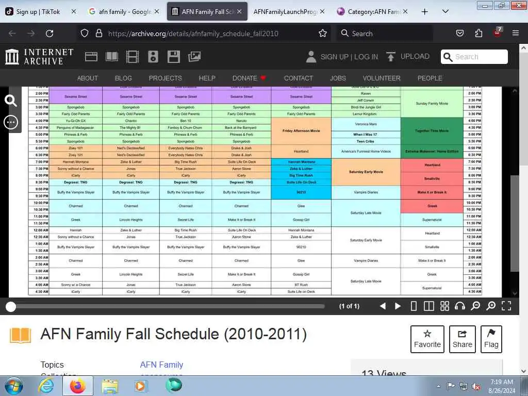The height and width of the screenshot is (396, 528).
Task: Open the PROJECTS menu item
Action: click(166, 78)
